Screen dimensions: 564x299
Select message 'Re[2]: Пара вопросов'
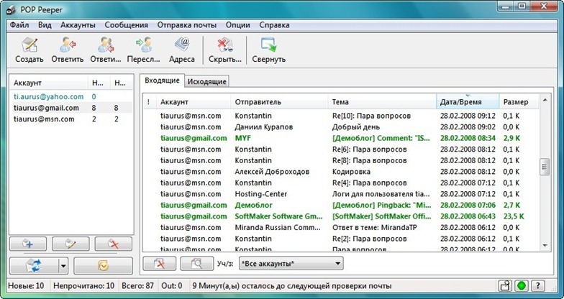coord(341,239)
